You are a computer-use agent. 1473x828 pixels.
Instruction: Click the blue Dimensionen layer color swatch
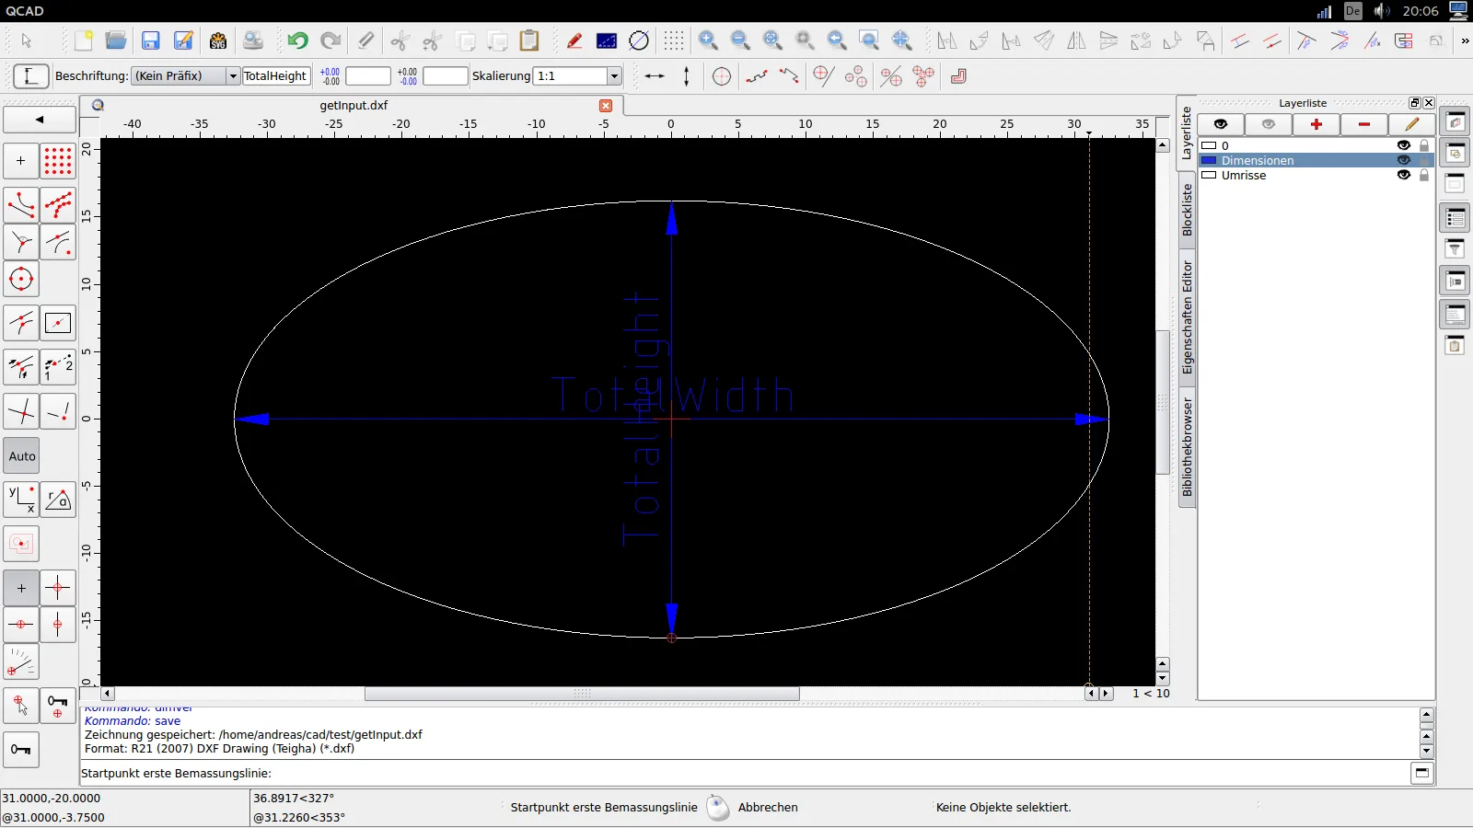pyautogui.click(x=1209, y=160)
